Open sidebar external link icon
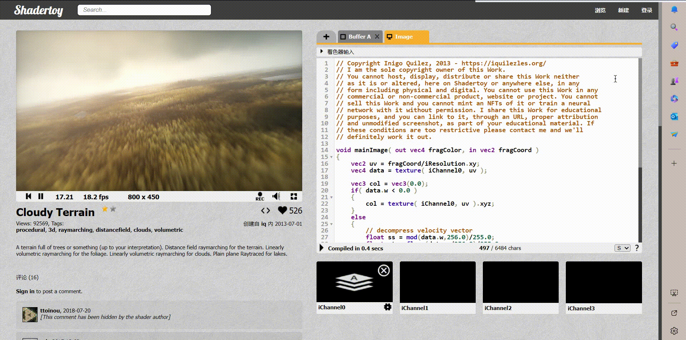This screenshot has height=340, width=686. click(x=674, y=313)
